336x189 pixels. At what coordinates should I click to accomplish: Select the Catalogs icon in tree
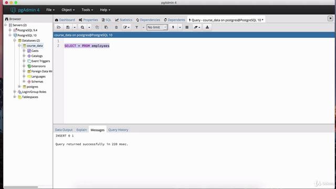(29, 56)
